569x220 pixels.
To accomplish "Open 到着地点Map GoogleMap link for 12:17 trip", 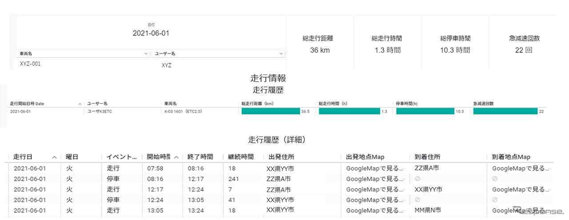I will 521,189.
